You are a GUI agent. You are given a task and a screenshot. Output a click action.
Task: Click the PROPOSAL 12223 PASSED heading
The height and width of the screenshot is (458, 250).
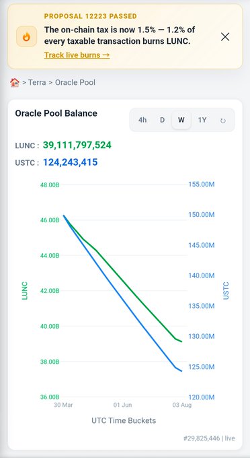91,16
